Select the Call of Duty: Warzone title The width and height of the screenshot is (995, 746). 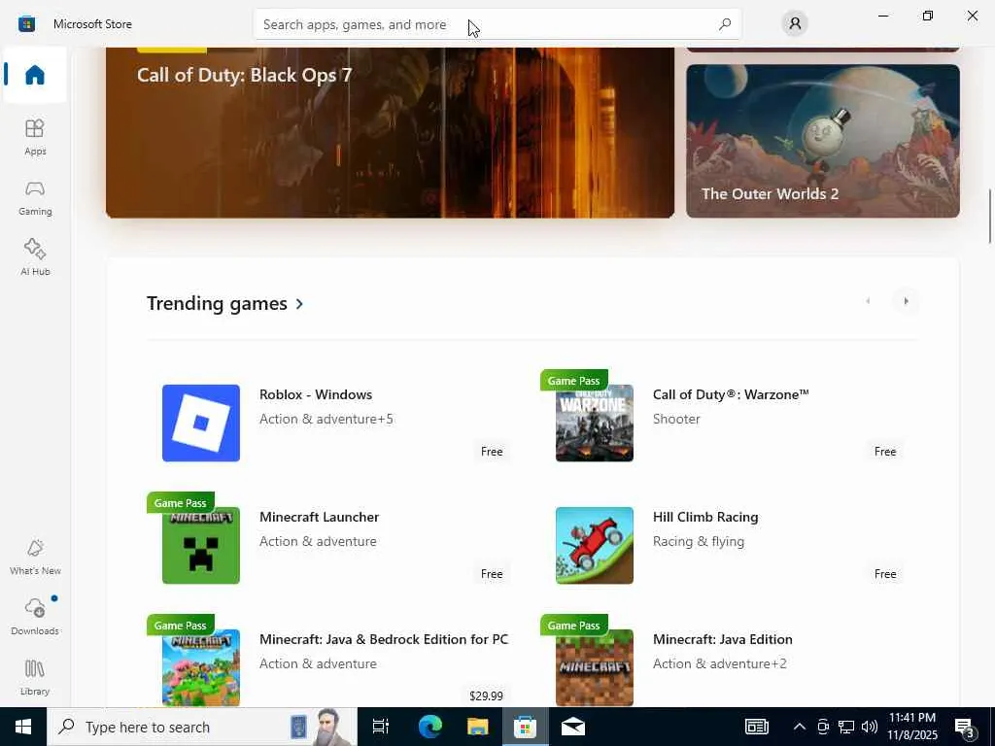[731, 394]
